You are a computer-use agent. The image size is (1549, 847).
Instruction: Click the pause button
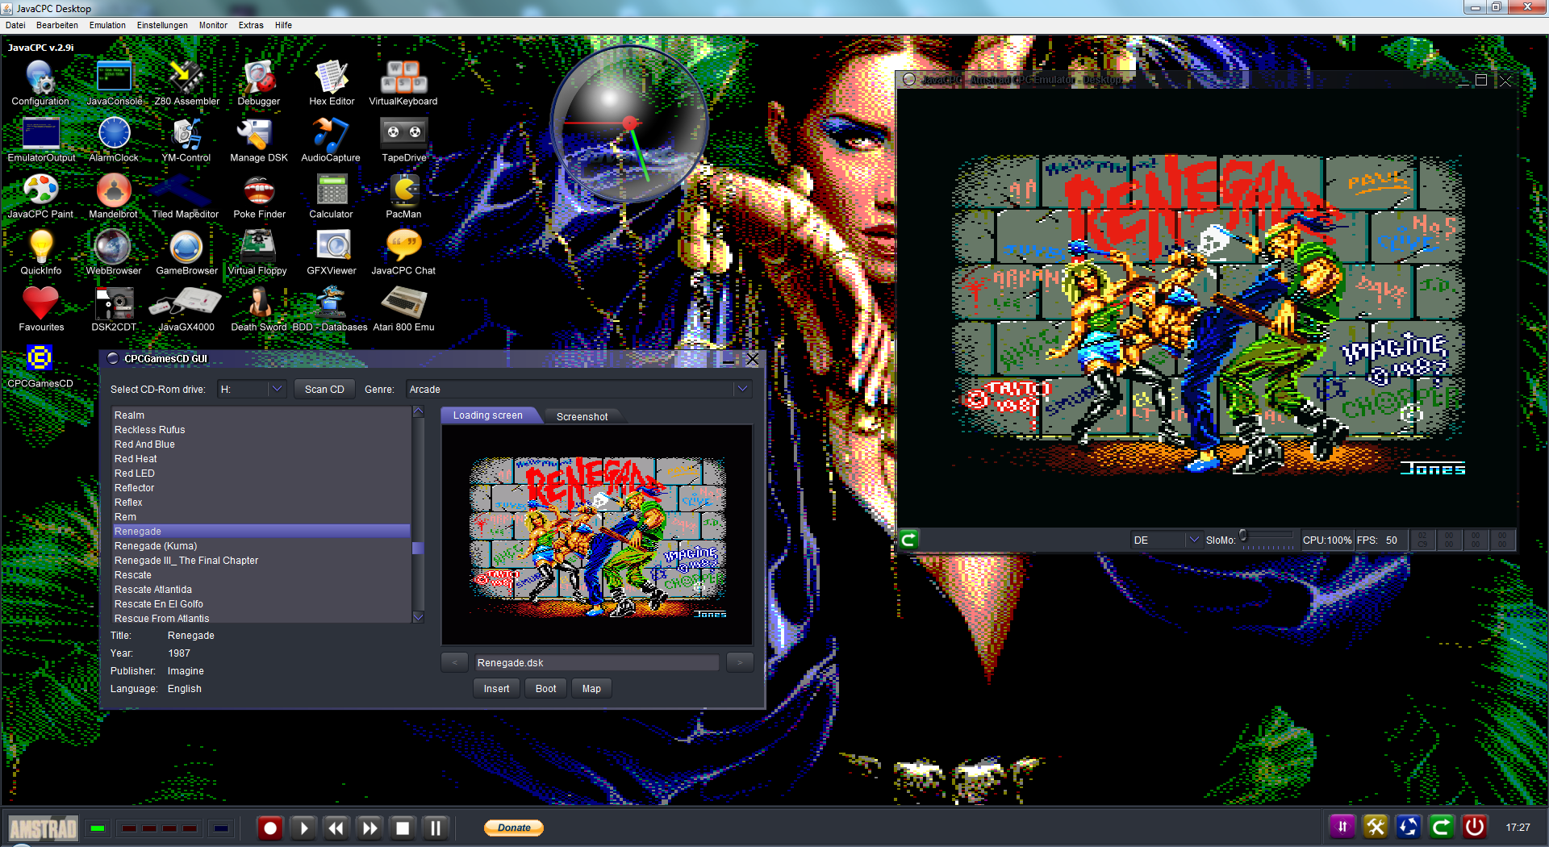click(x=436, y=828)
